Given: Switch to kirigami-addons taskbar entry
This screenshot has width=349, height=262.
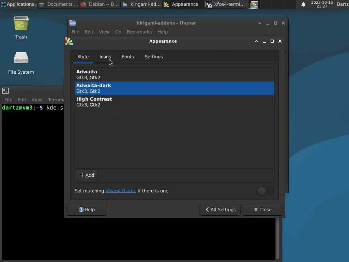Looking at the screenshot, I should (141, 4).
